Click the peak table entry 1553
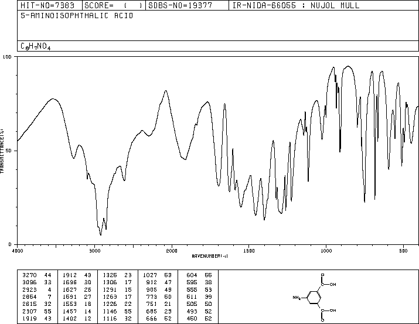 [70, 304]
